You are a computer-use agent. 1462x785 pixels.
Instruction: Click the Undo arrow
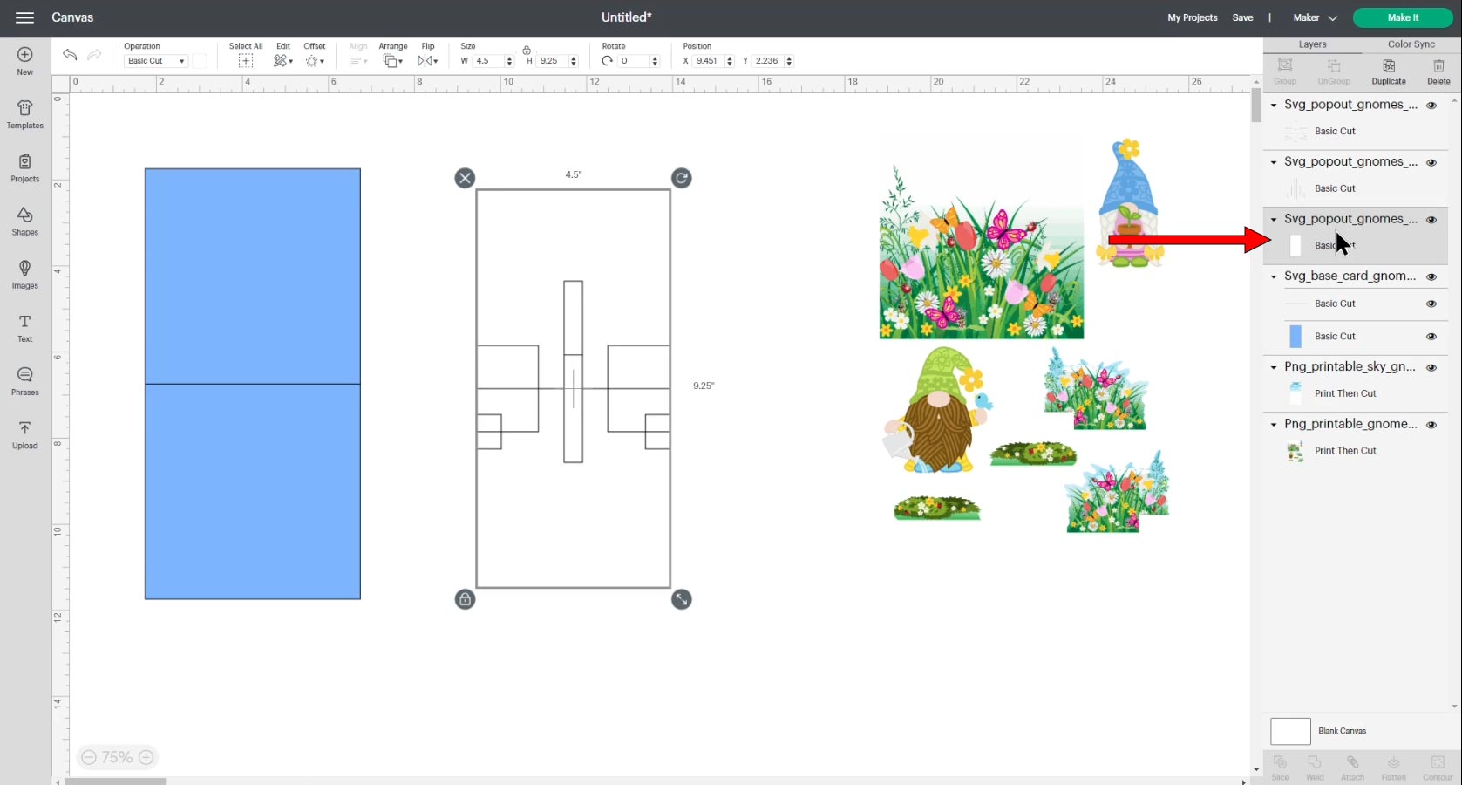70,55
